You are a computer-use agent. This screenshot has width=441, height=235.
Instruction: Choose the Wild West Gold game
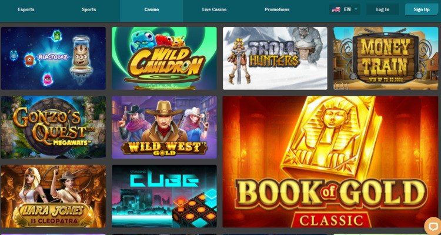164,127
